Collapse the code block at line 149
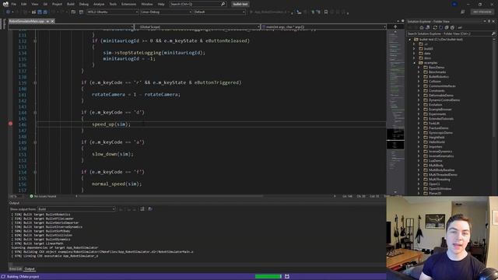 [x=35, y=142]
